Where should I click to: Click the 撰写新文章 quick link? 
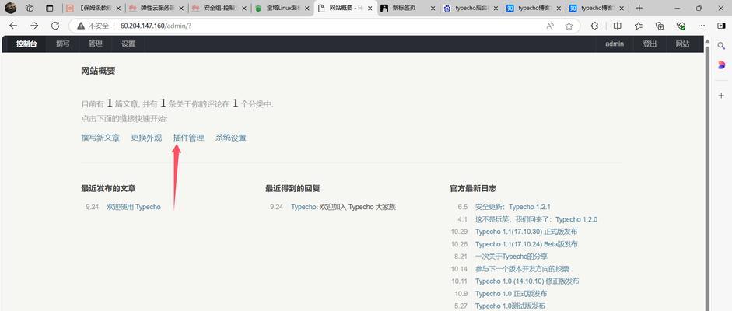(100, 138)
